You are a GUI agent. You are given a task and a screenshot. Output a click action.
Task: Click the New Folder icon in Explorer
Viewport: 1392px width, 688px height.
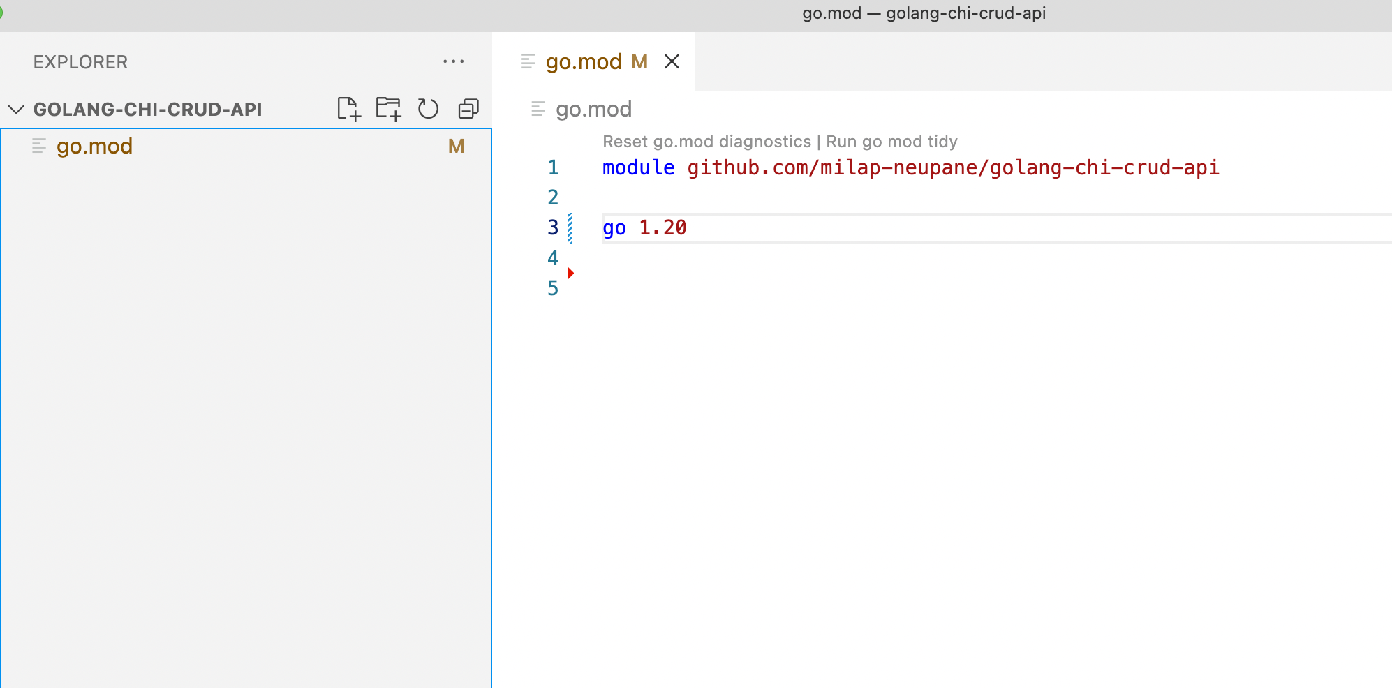pyautogui.click(x=388, y=109)
